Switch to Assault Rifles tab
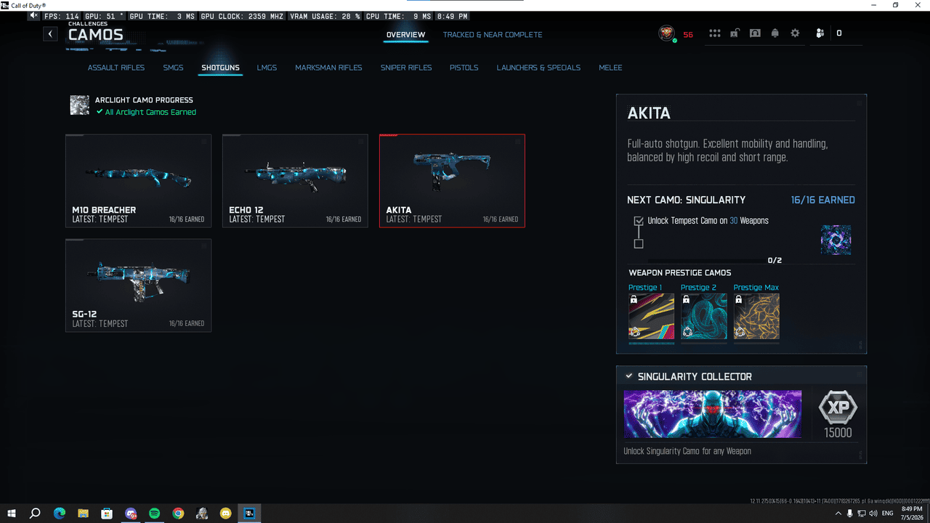The width and height of the screenshot is (930, 523). [x=116, y=68]
